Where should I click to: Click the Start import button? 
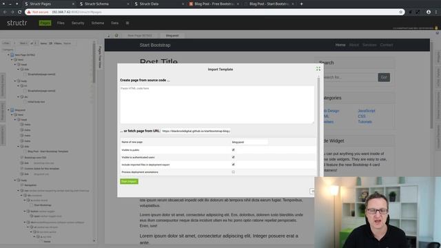(x=129, y=181)
